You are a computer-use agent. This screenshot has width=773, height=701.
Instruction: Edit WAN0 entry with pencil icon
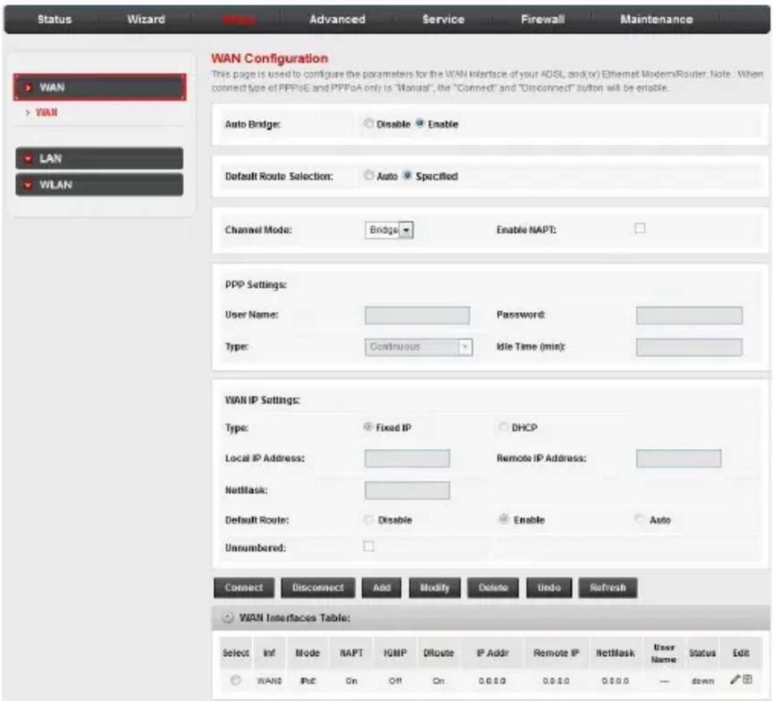coord(735,680)
